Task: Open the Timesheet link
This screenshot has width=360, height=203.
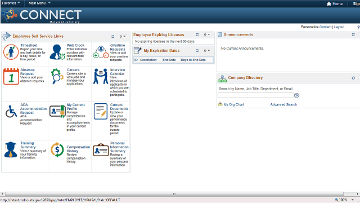Action: (x=29, y=45)
